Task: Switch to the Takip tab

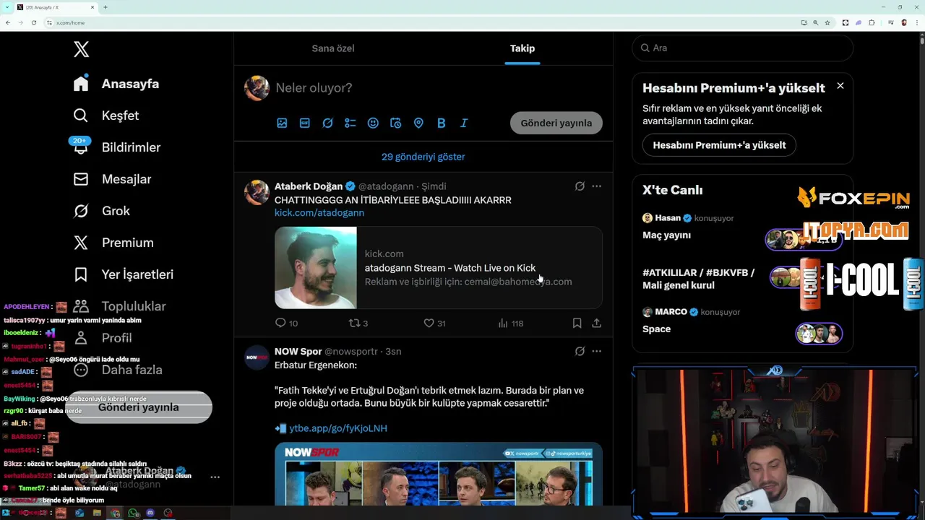Action: [x=522, y=48]
